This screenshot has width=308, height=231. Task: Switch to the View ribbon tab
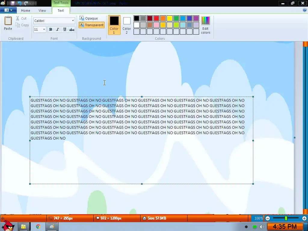[x=42, y=11]
